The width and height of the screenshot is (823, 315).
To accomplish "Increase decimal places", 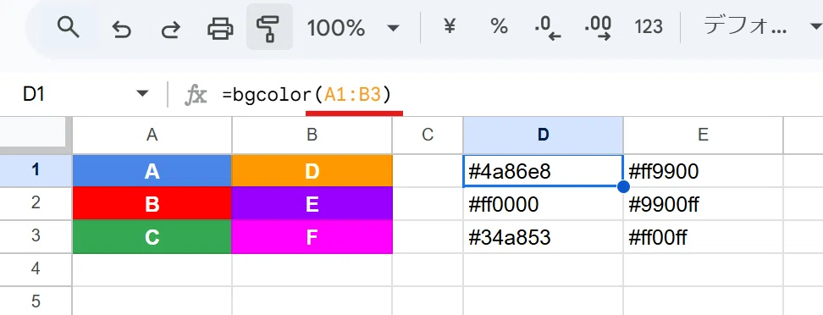I will (x=597, y=28).
